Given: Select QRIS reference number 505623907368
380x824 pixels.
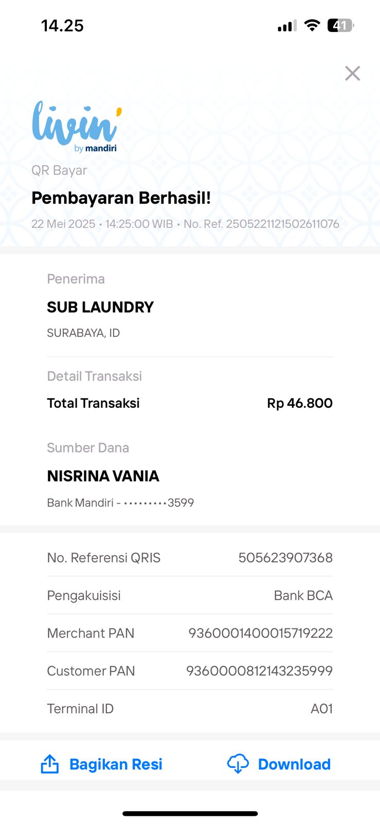Looking at the screenshot, I should (x=285, y=558).
